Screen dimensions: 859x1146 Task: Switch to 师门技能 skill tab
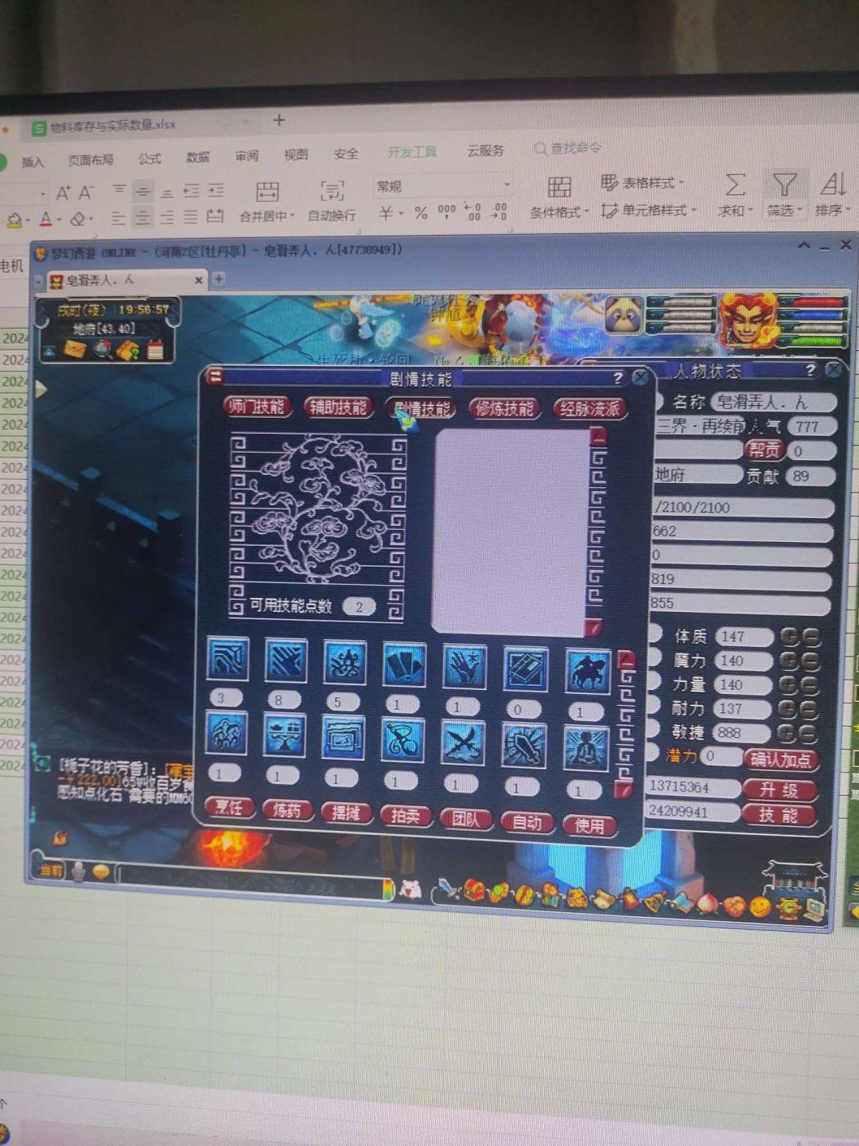256,407
